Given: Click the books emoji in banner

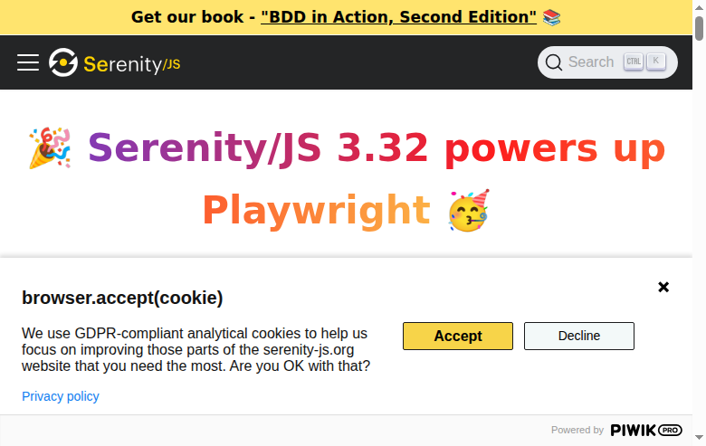Looking at the screenshot, I should point(551,17).
